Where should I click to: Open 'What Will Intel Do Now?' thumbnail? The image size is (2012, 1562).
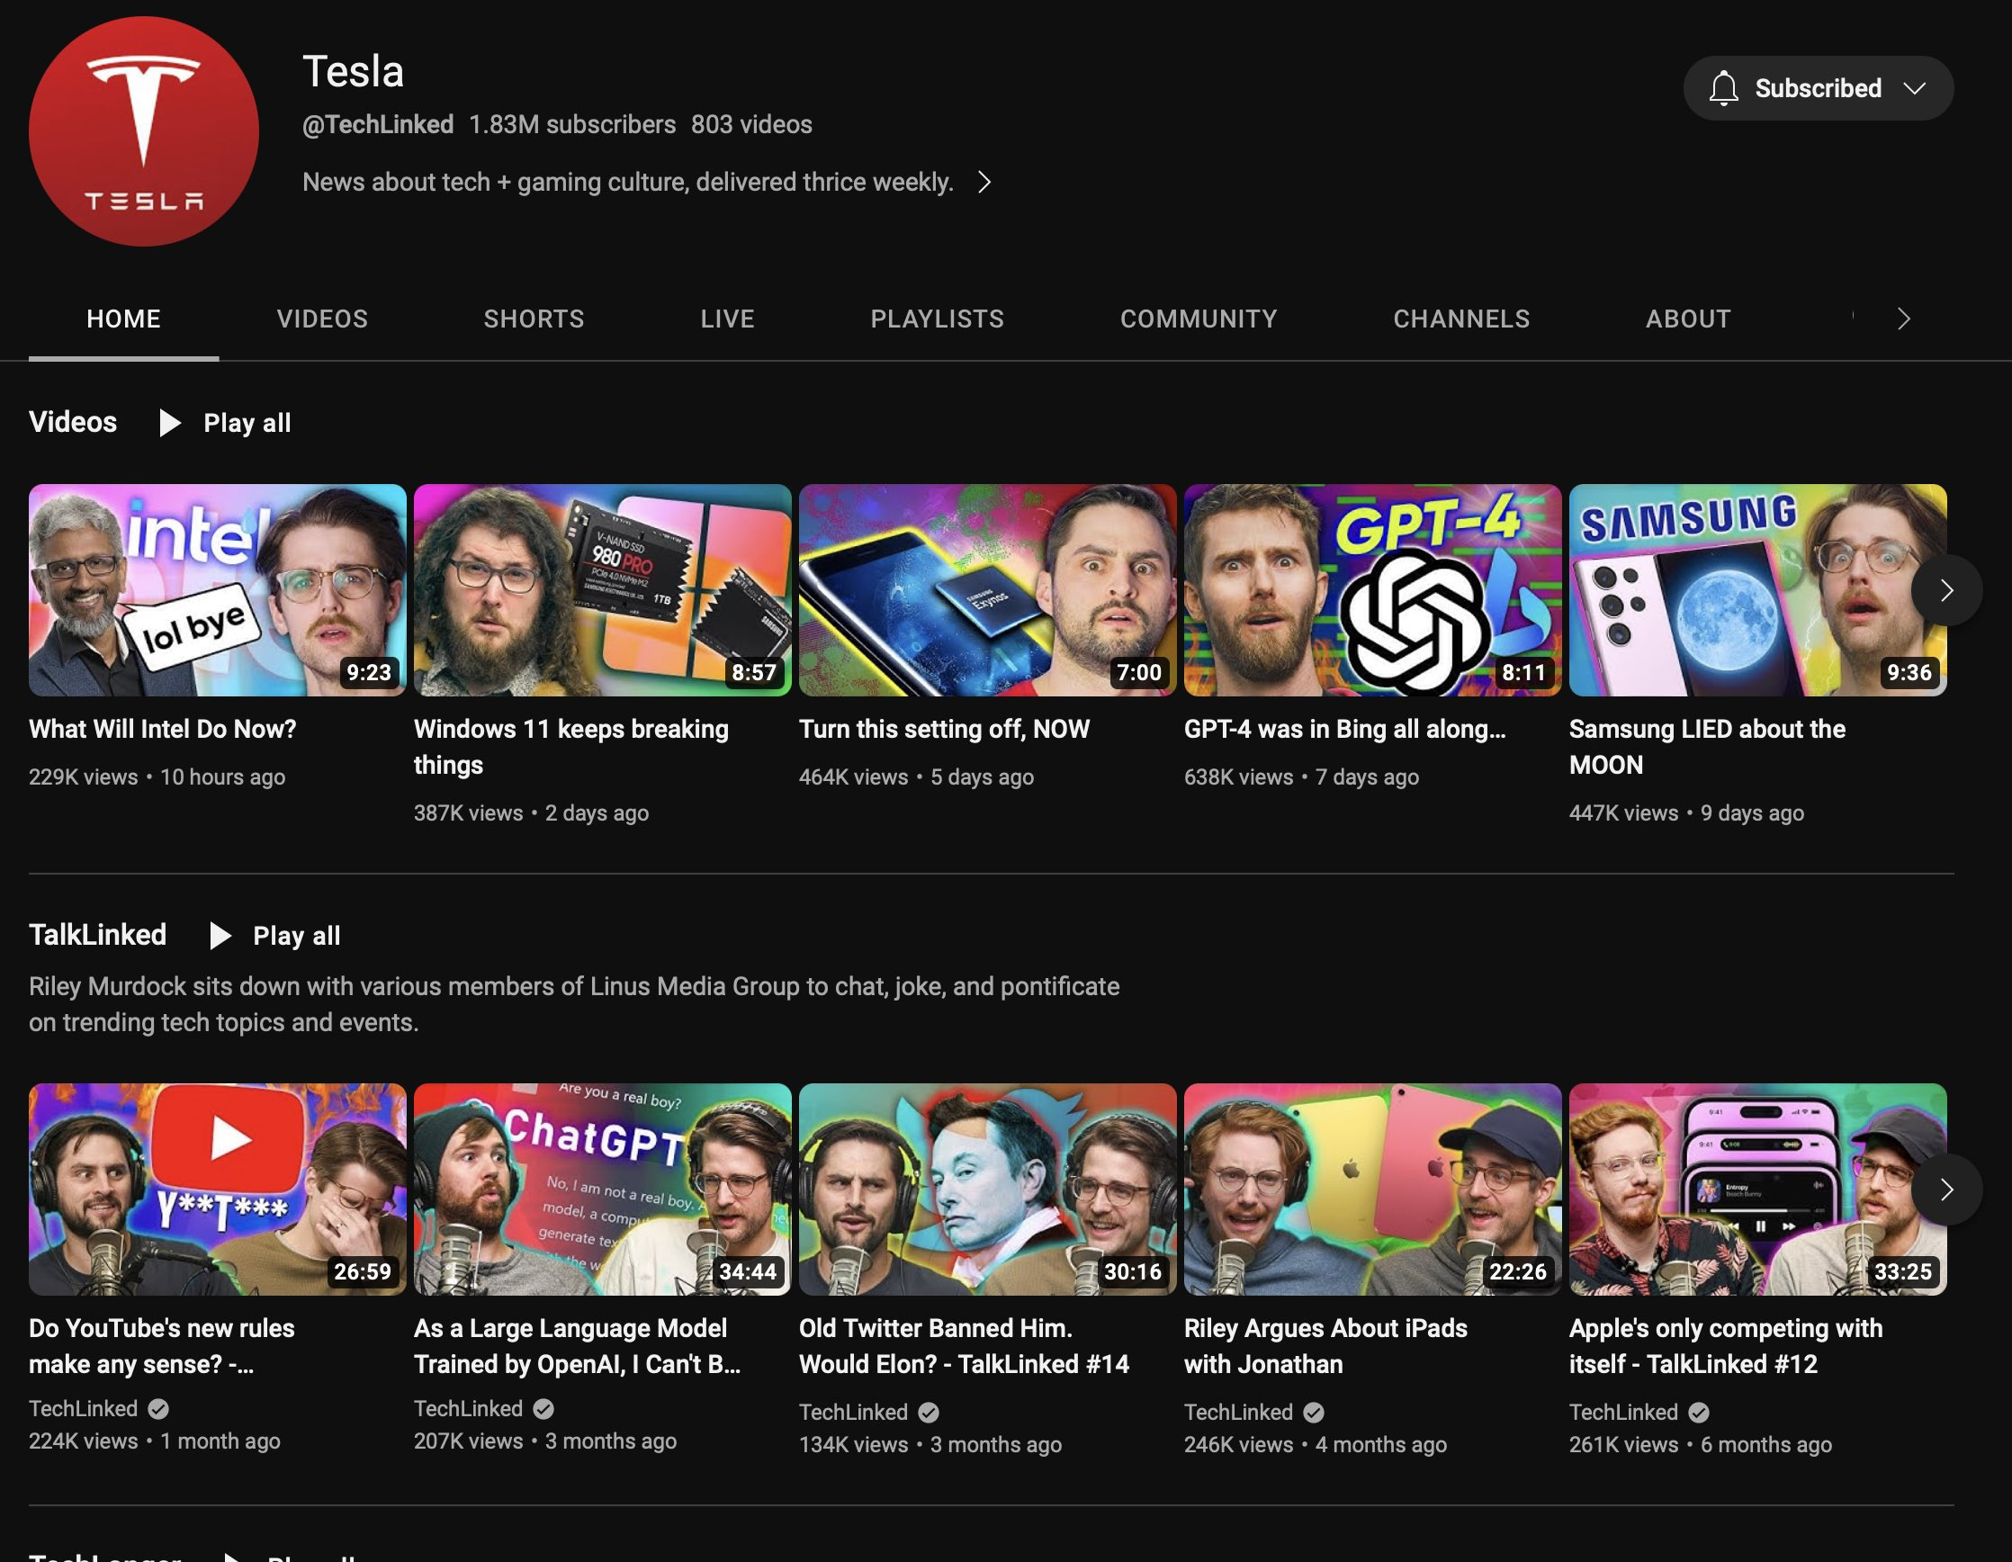tap(217, 589)
